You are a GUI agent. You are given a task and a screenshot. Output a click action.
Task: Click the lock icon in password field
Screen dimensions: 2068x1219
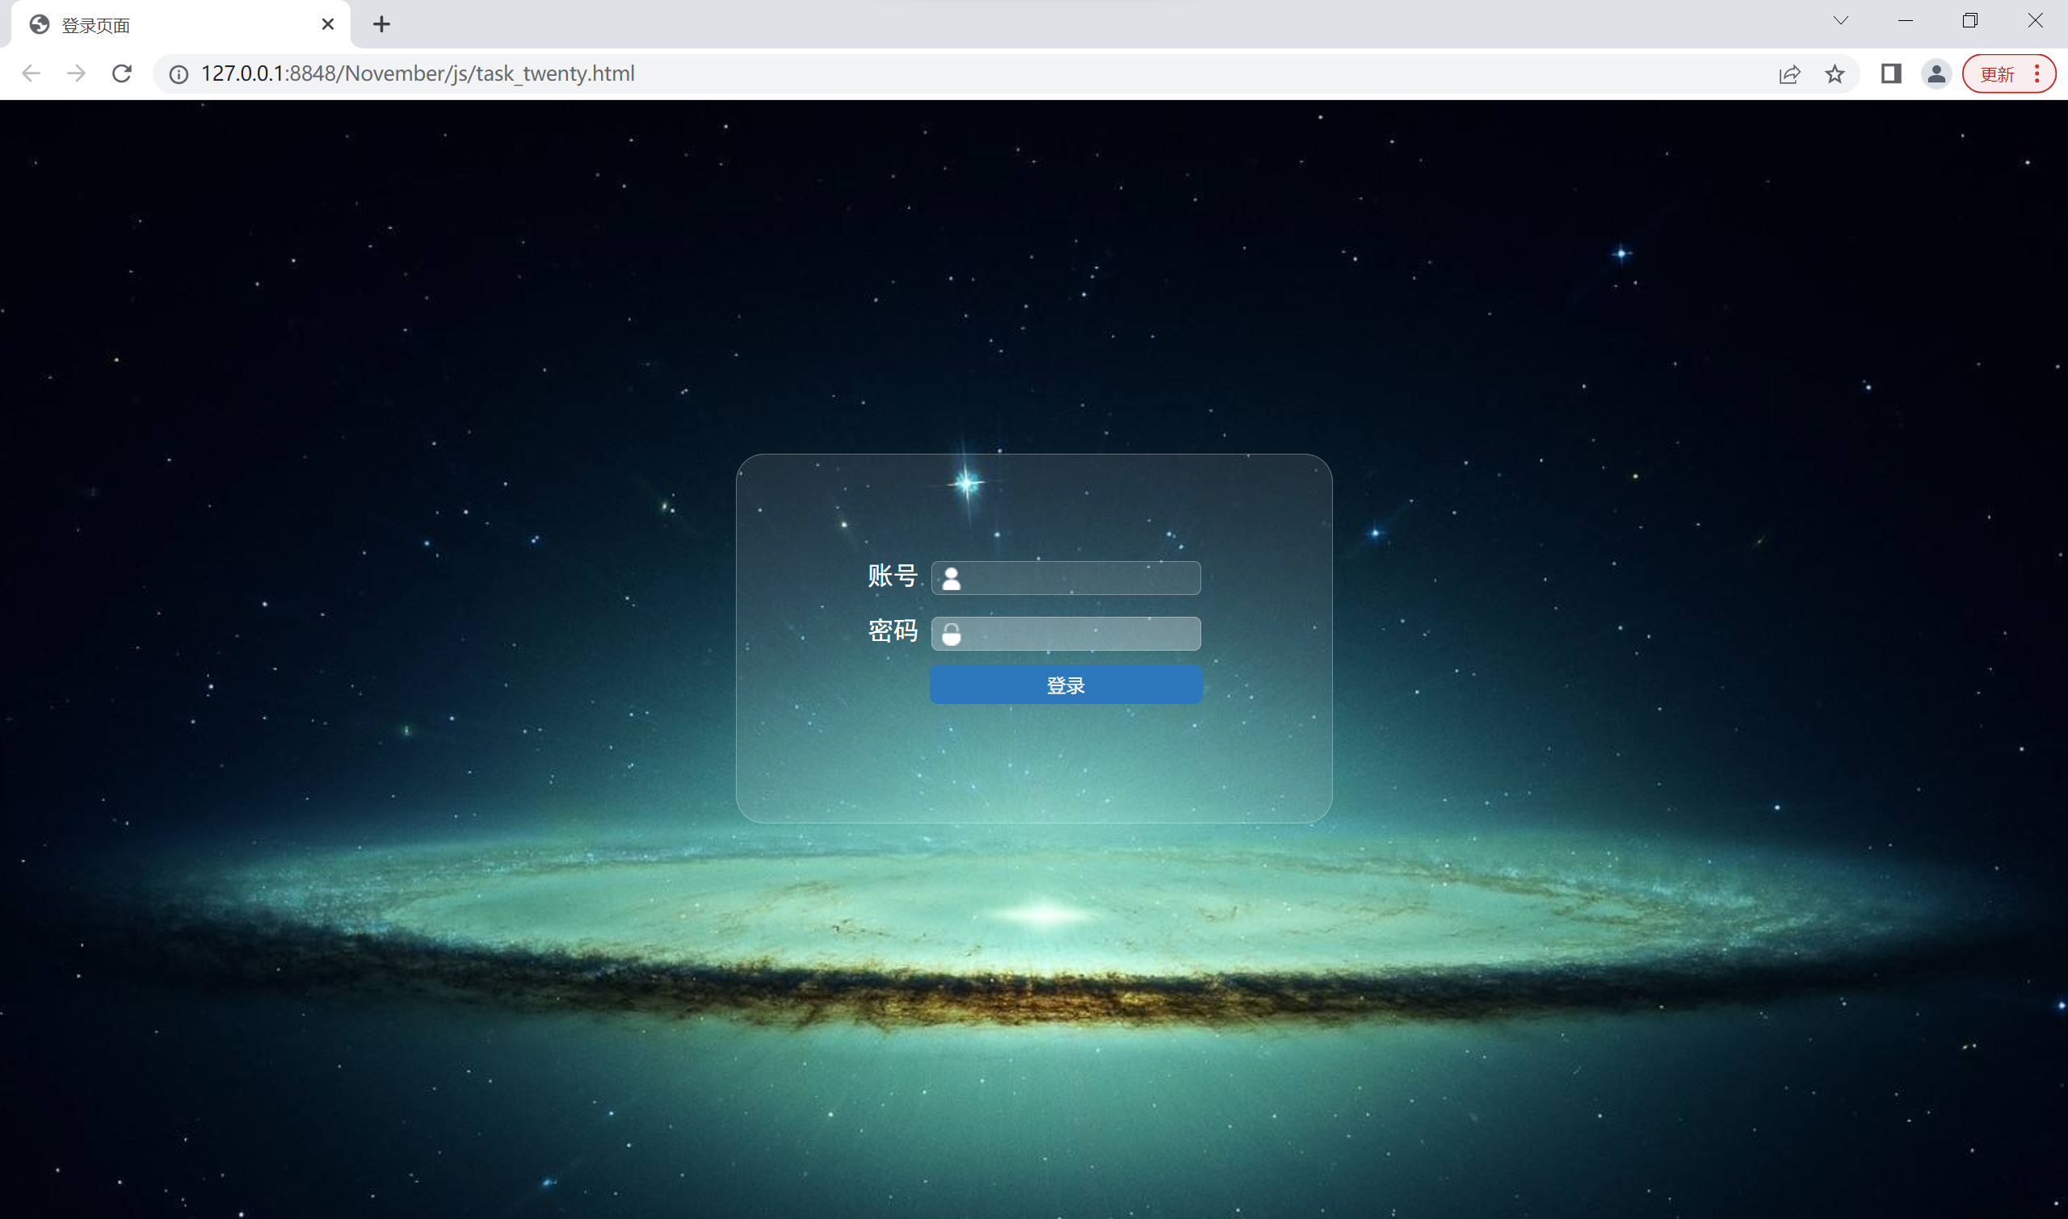[951, 635]
